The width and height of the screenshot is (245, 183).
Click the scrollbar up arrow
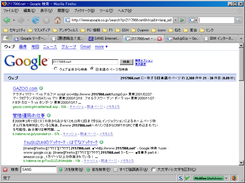pyautogui.click(x=241, y=45)
